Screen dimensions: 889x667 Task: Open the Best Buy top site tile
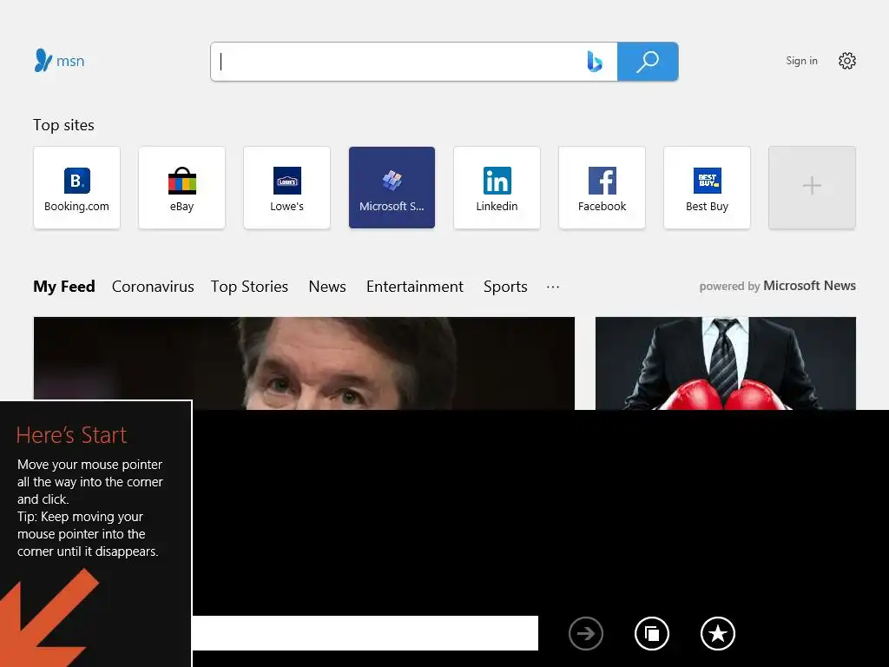tap(707, 188)
